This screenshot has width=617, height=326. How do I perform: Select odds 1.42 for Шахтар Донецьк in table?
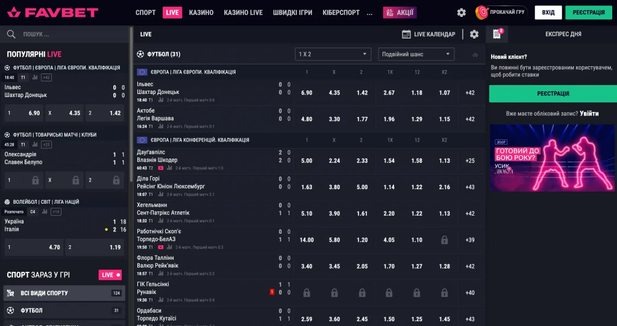362,93
